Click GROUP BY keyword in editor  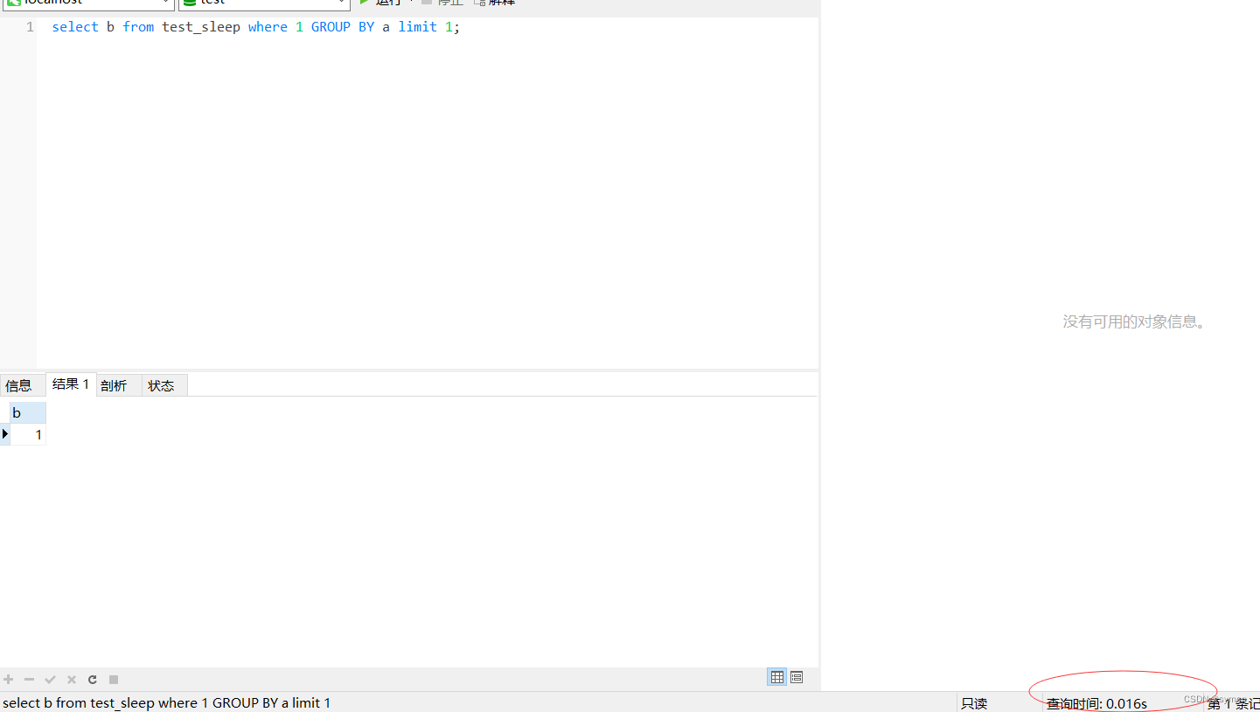[343, 27]
